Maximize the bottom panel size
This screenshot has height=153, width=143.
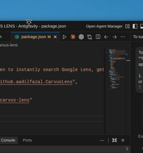115,140
